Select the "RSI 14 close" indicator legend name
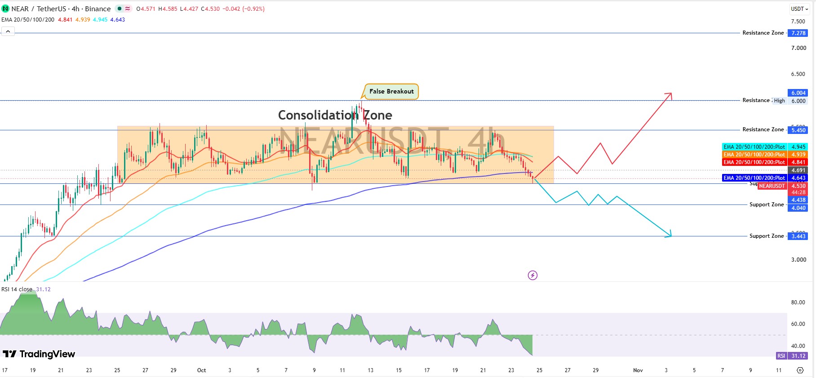816x378 pixels. [17, 289]
